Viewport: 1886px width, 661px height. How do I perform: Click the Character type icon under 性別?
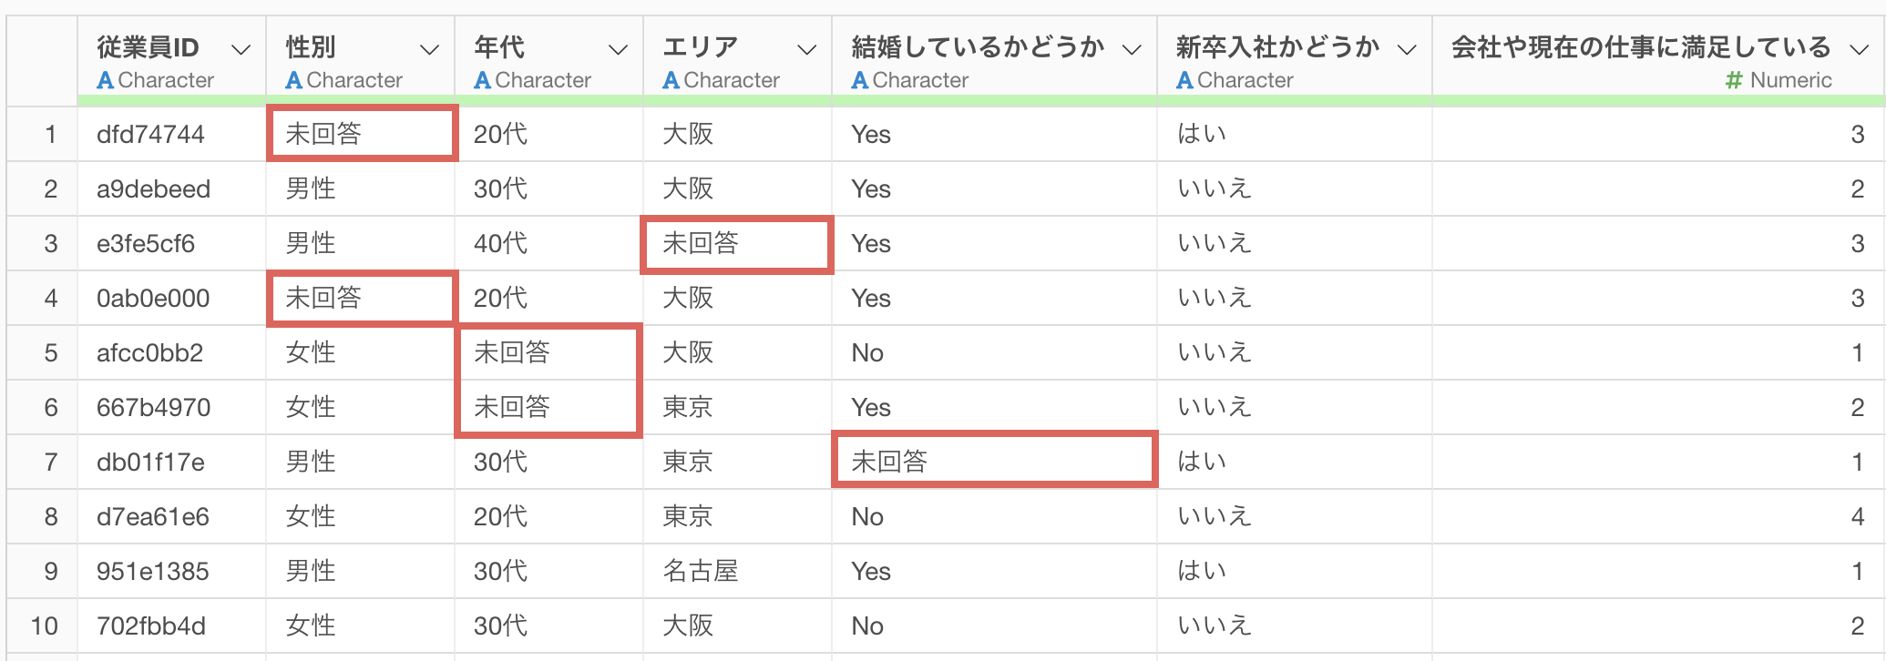pyautogui.click(x=293, y=81)
